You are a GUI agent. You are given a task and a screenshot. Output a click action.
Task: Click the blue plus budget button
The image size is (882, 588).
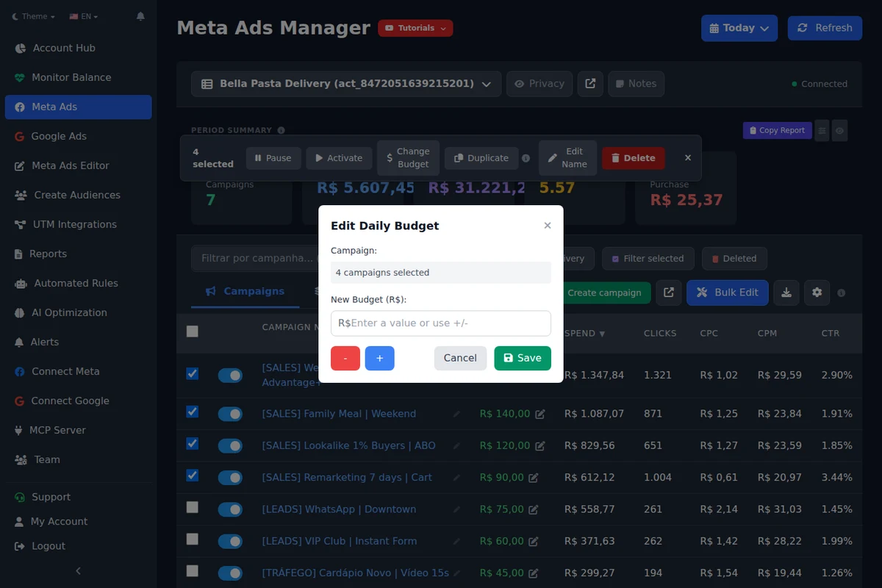[x=380, y=358]
